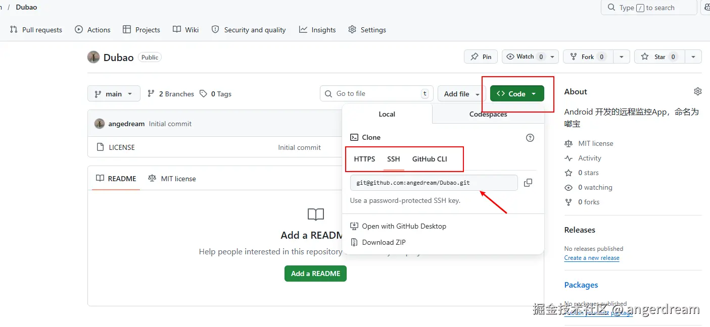This screenshot has width=710, height=327.
Task: Select the MIT license tab
Action: tap(172, 179)
